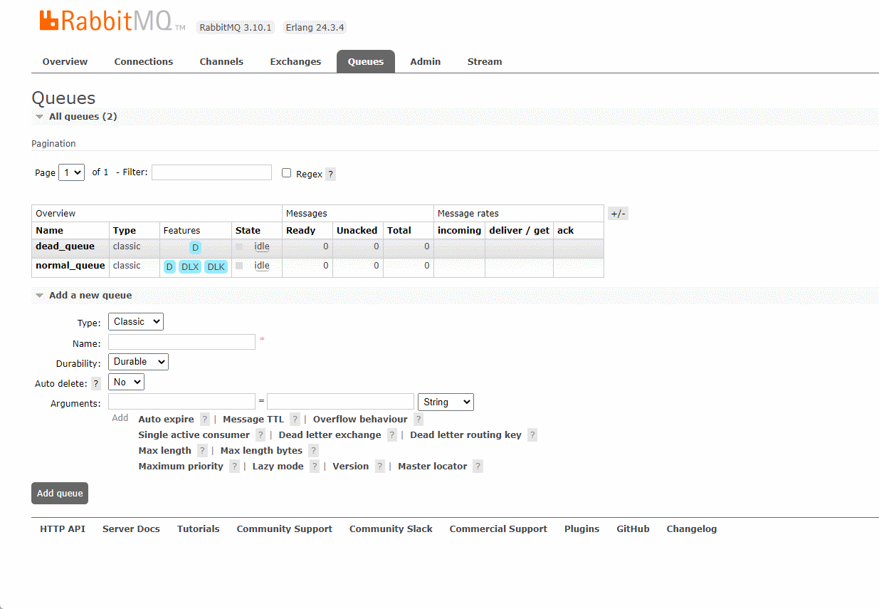
Task: Open the argument type String dropdown
Action: pos(446,402)
